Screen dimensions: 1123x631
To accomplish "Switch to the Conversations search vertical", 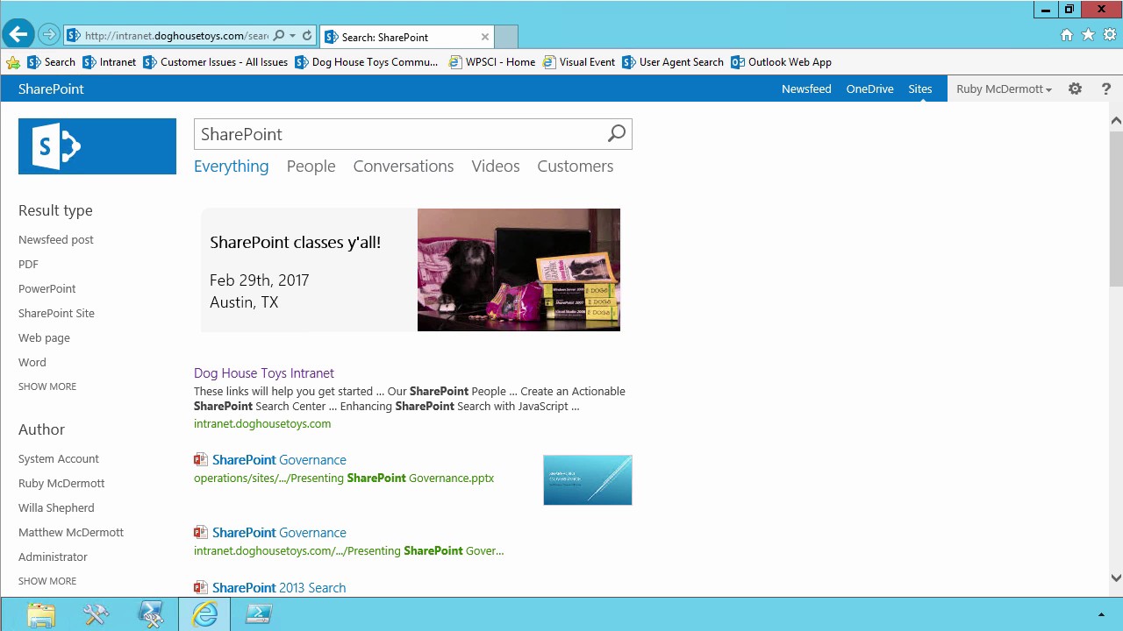I will coord(404,167).
